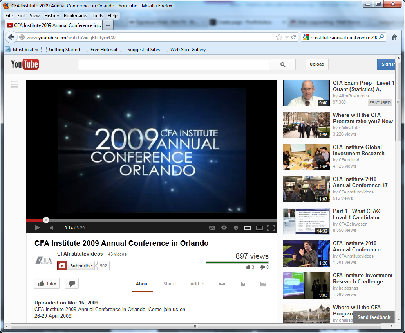Click the site identity globe icon

[22, 38]
